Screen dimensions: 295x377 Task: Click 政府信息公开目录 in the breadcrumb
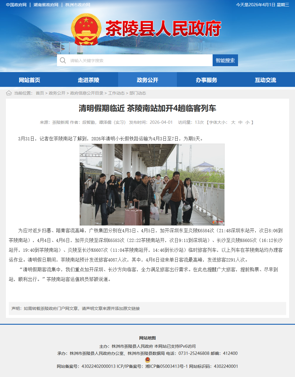(x=87, y=93)
